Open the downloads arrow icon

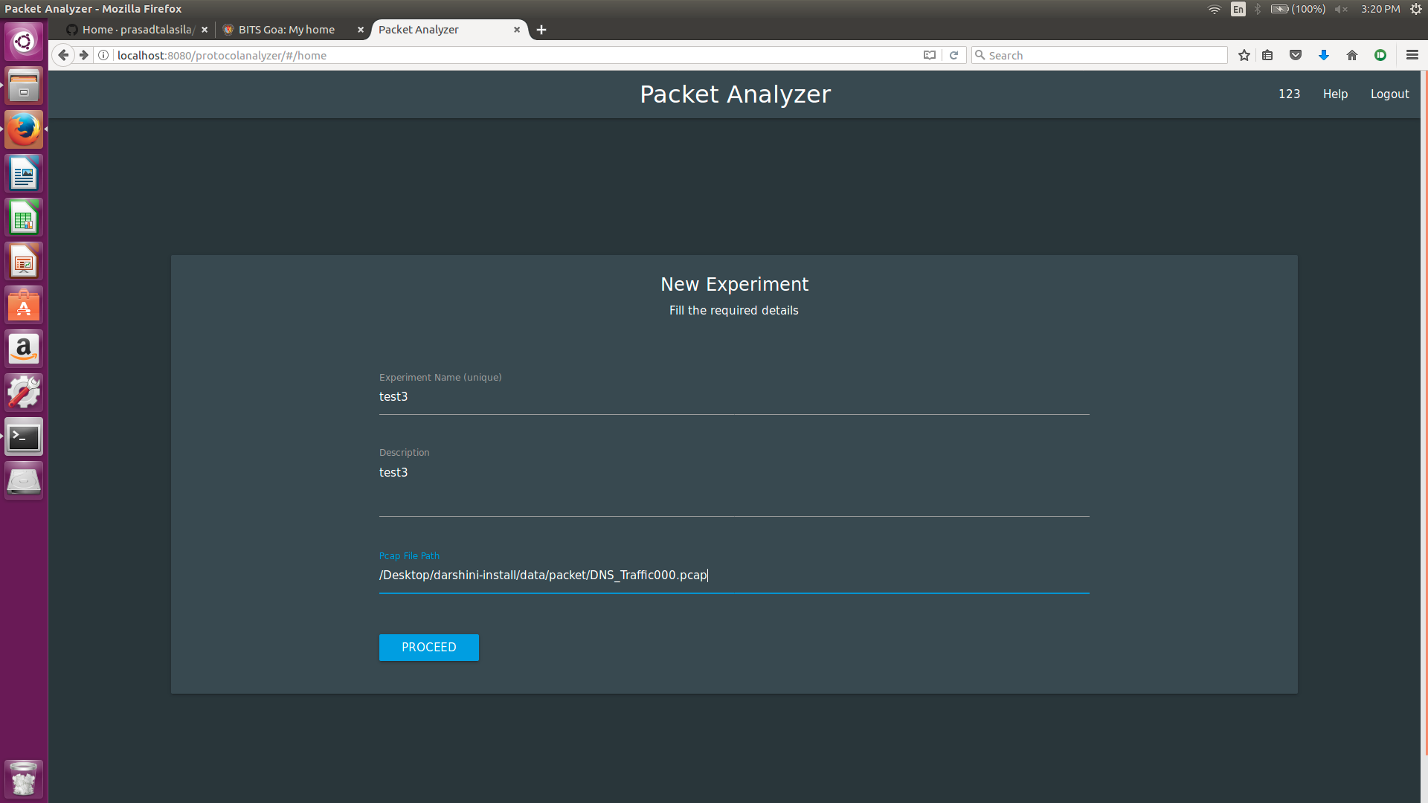point(1324,55)
